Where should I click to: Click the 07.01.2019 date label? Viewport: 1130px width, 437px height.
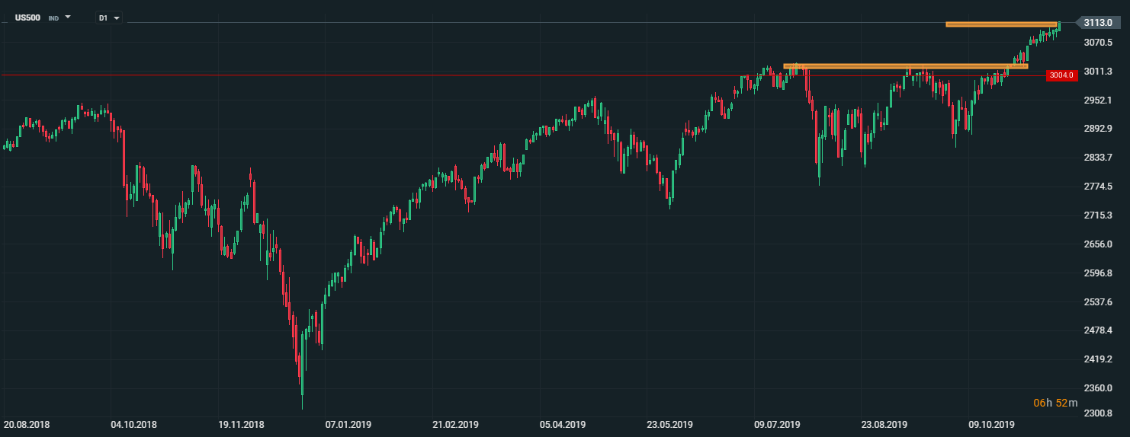(x=348, y=424)
